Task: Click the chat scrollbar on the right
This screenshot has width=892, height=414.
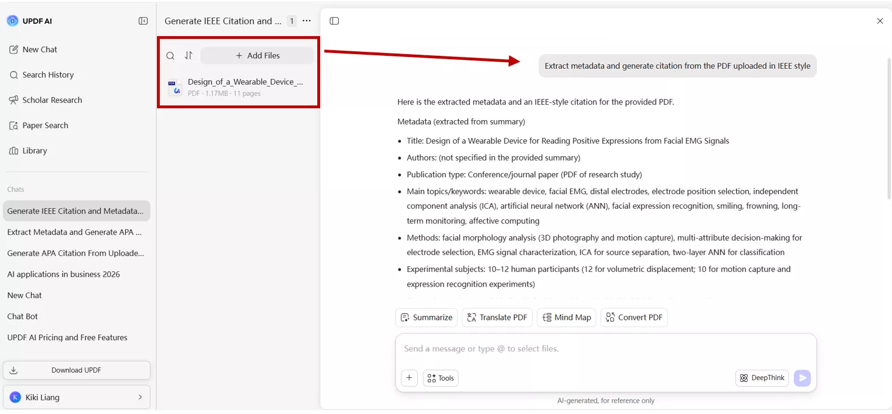Action: (x=889, y=129)
